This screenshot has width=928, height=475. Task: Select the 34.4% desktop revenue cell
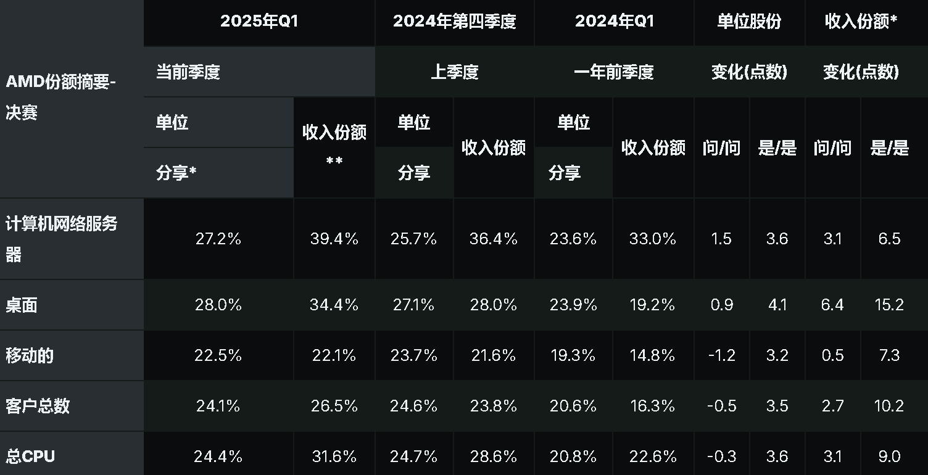[334, 305]
